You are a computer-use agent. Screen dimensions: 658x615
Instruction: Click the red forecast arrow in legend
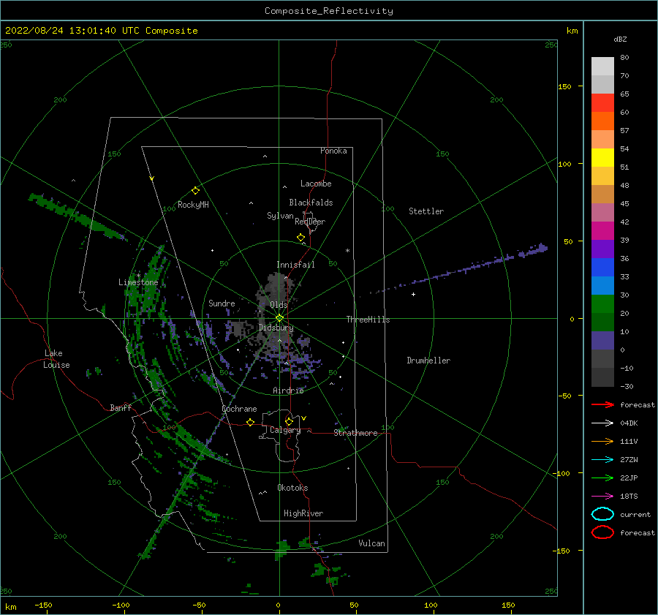point(602,404)
